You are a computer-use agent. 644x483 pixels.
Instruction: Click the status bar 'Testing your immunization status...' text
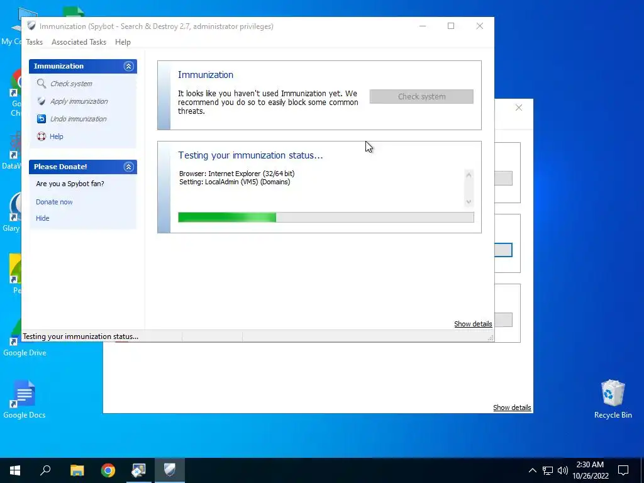(80, 336)
